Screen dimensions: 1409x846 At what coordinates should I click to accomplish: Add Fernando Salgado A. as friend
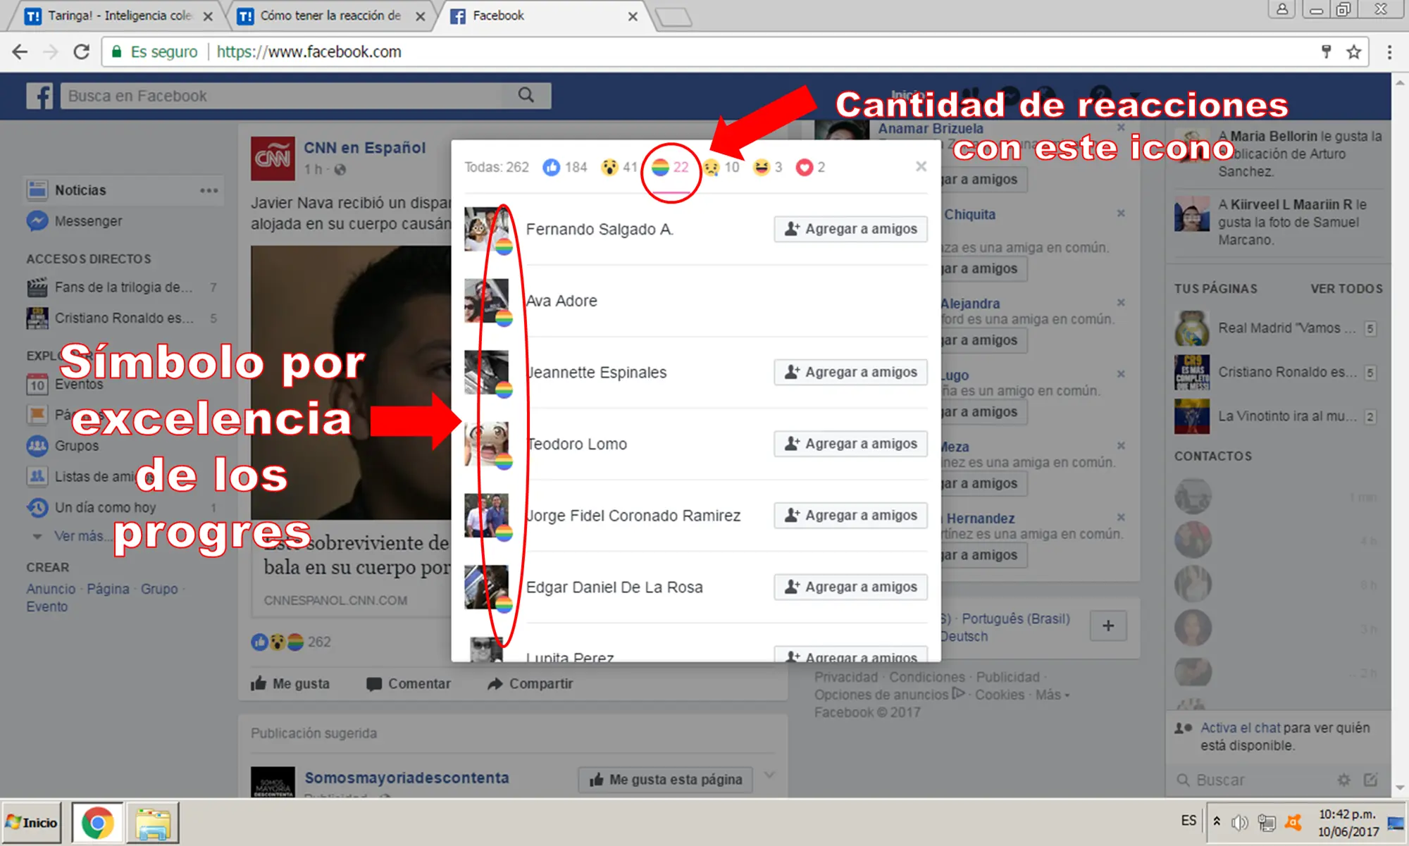click(x=850, y=229)
